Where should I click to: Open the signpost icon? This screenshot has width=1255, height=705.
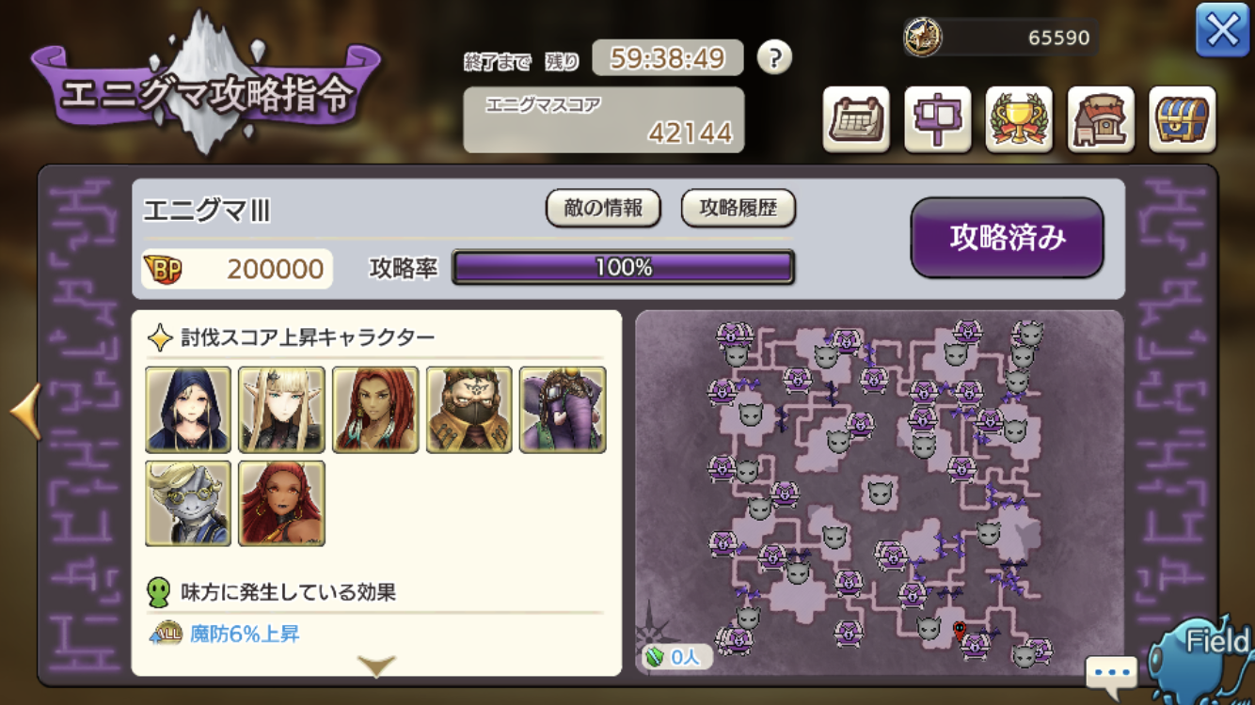click(x=937, y=119)
